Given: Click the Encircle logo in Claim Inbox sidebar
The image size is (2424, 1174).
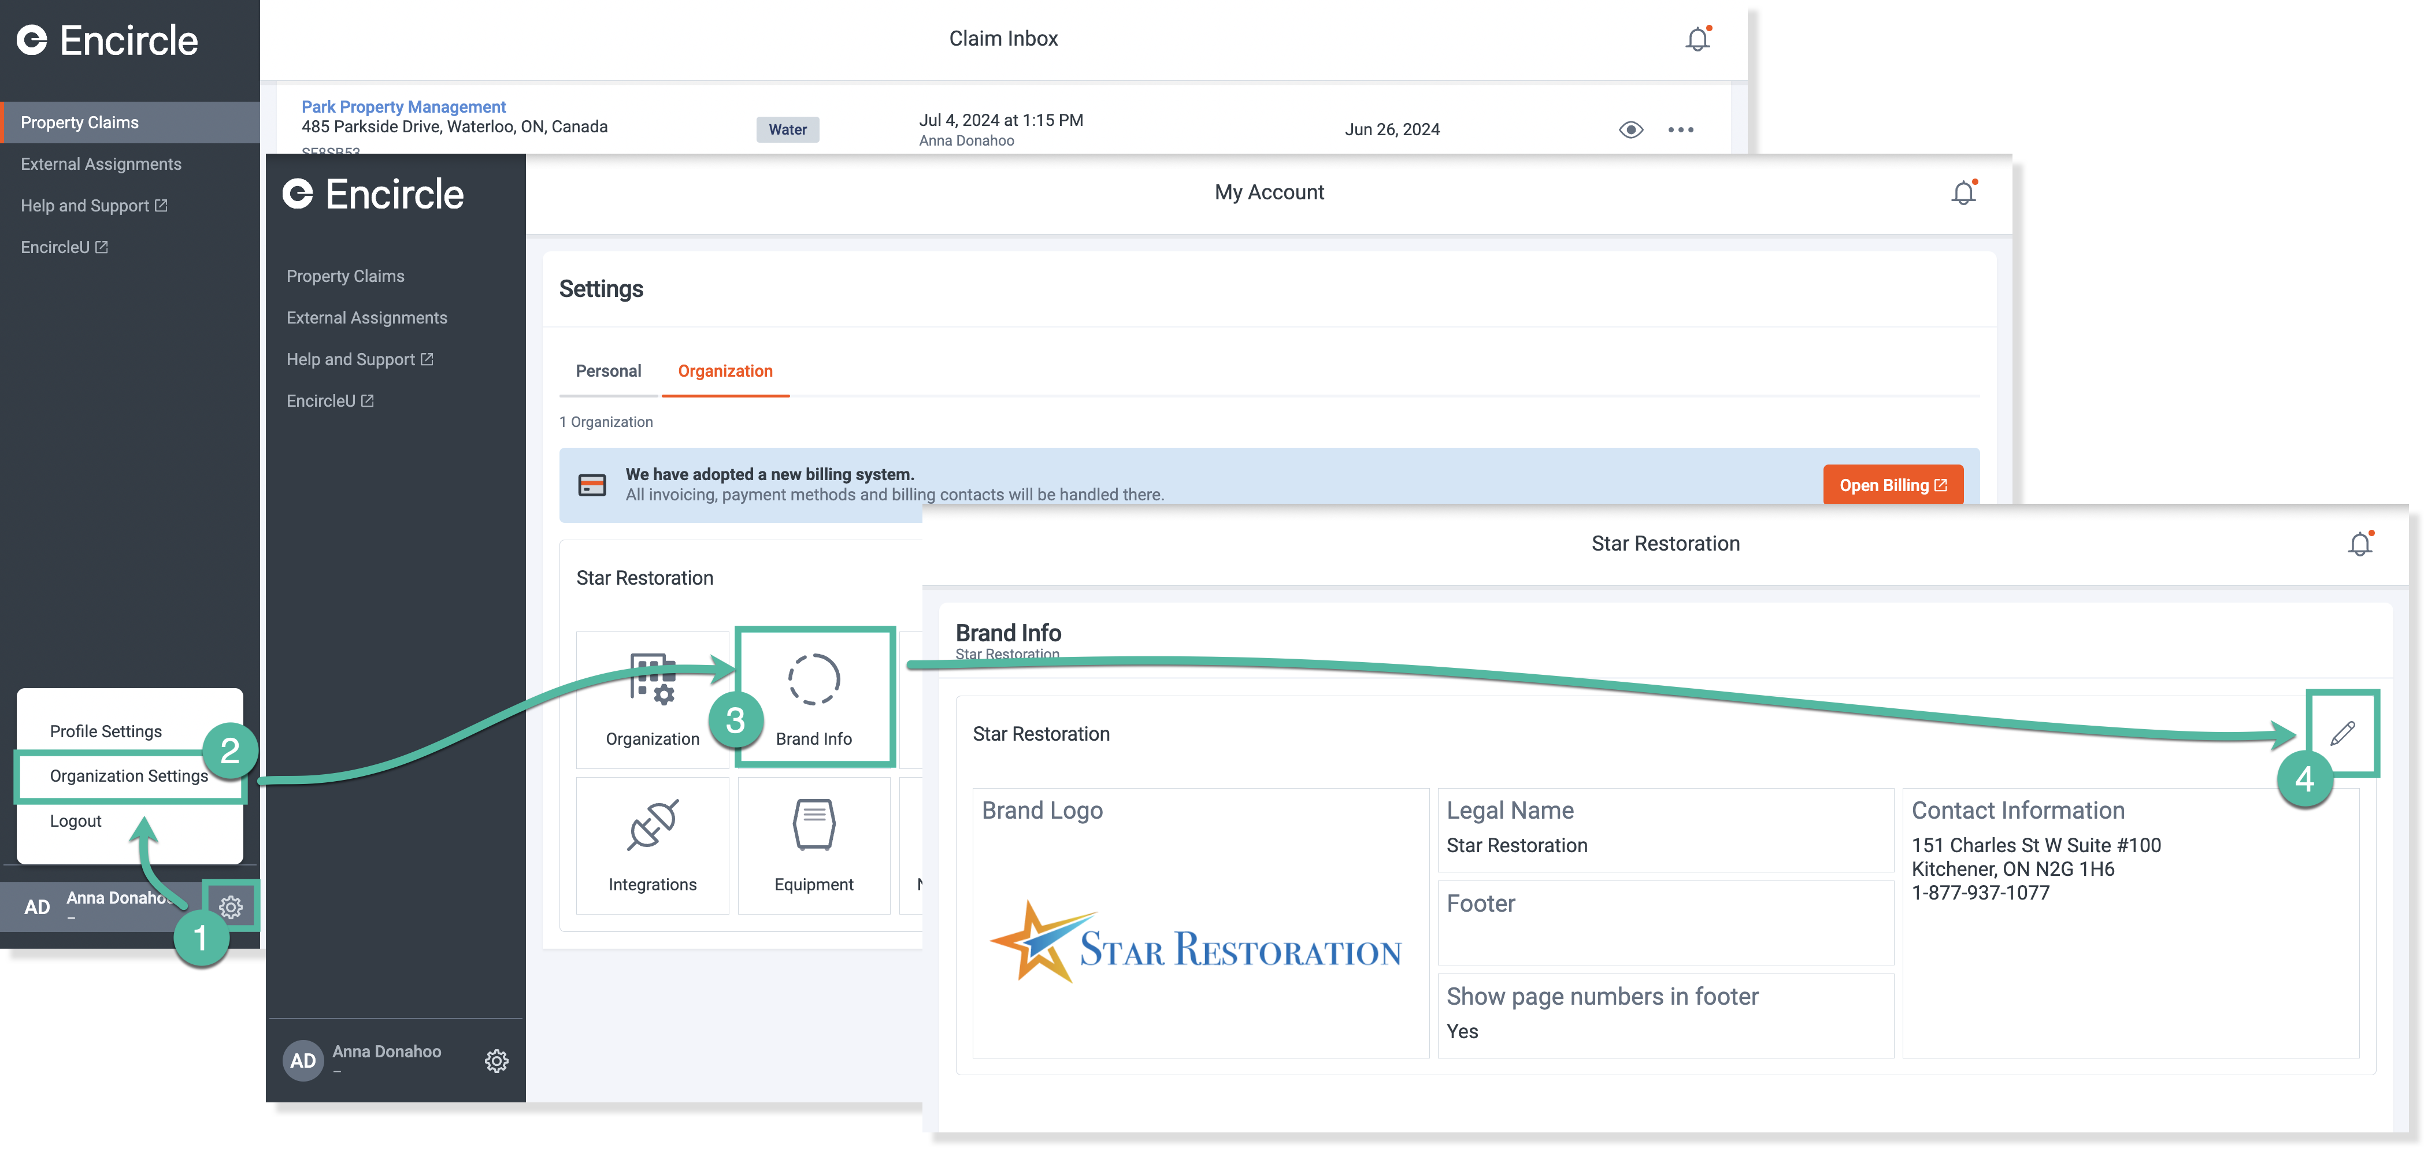Looking at the screenshot, I should 108,40.
